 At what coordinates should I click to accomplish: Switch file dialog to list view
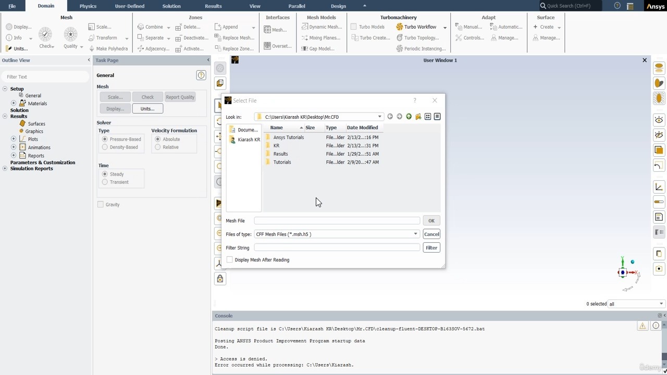428,117
